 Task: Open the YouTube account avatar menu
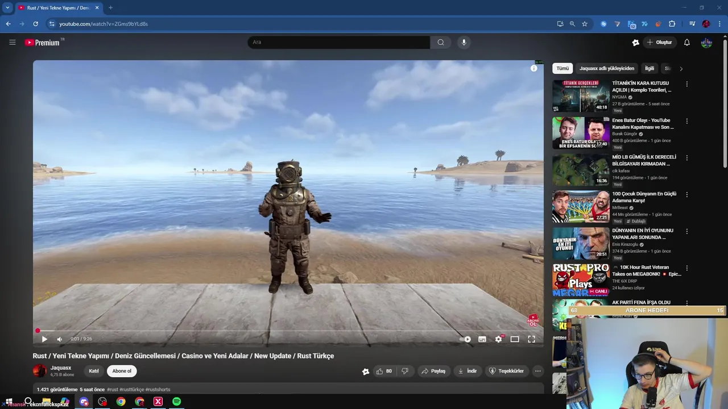pos(706,43)
